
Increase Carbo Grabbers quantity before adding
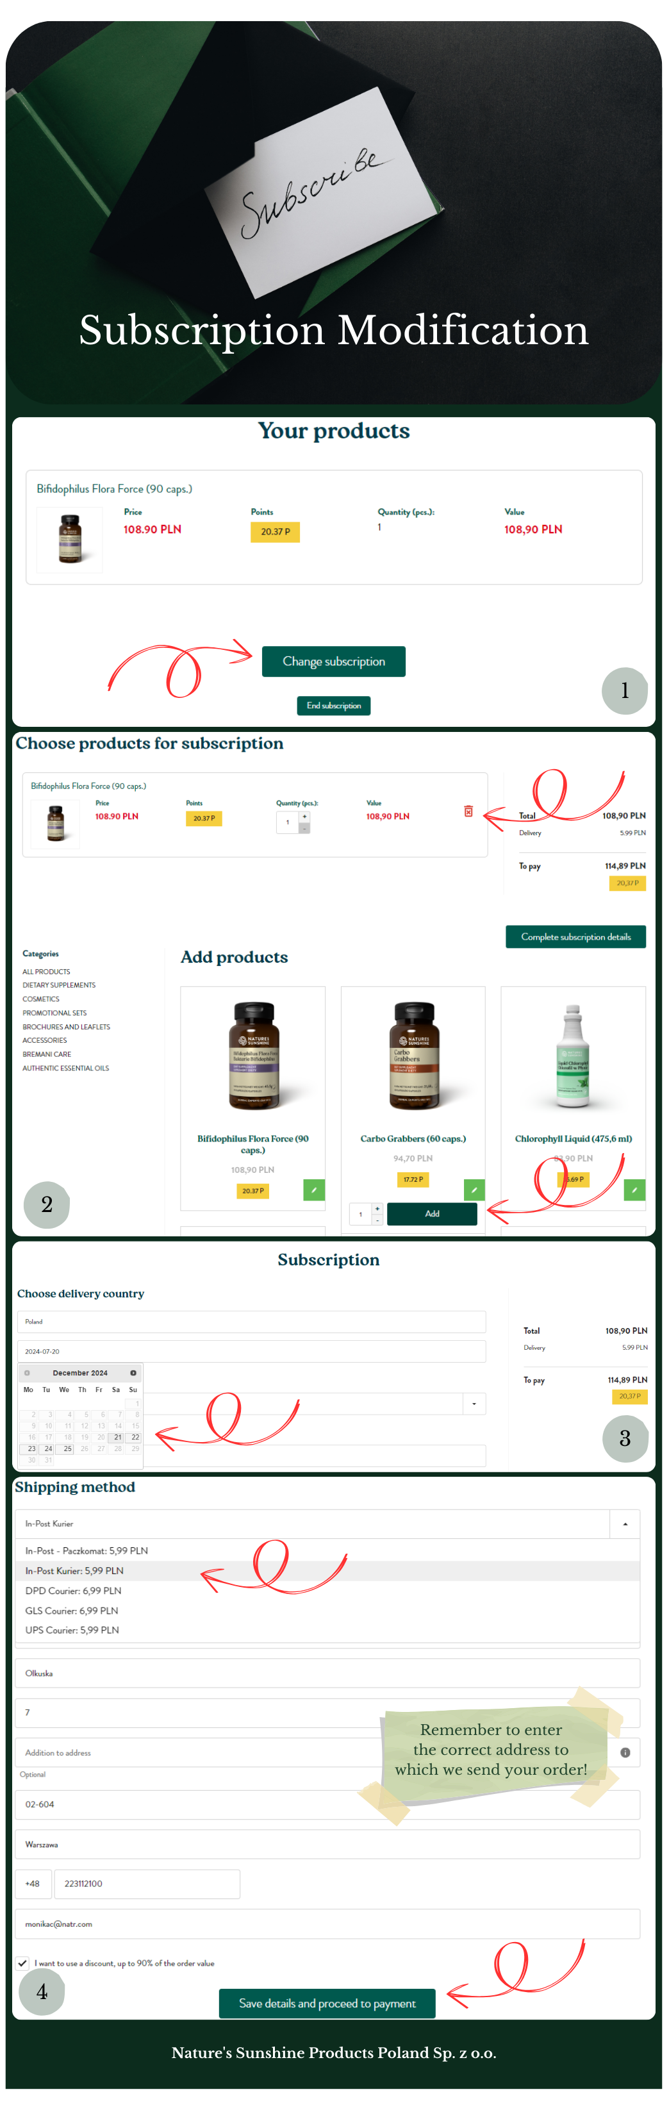(x=377, y=1208)
